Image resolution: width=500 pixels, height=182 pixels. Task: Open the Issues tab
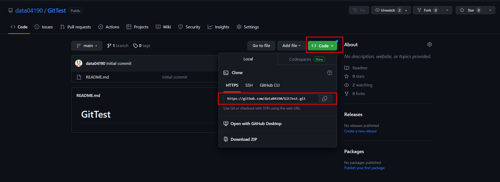click(44, 27)
